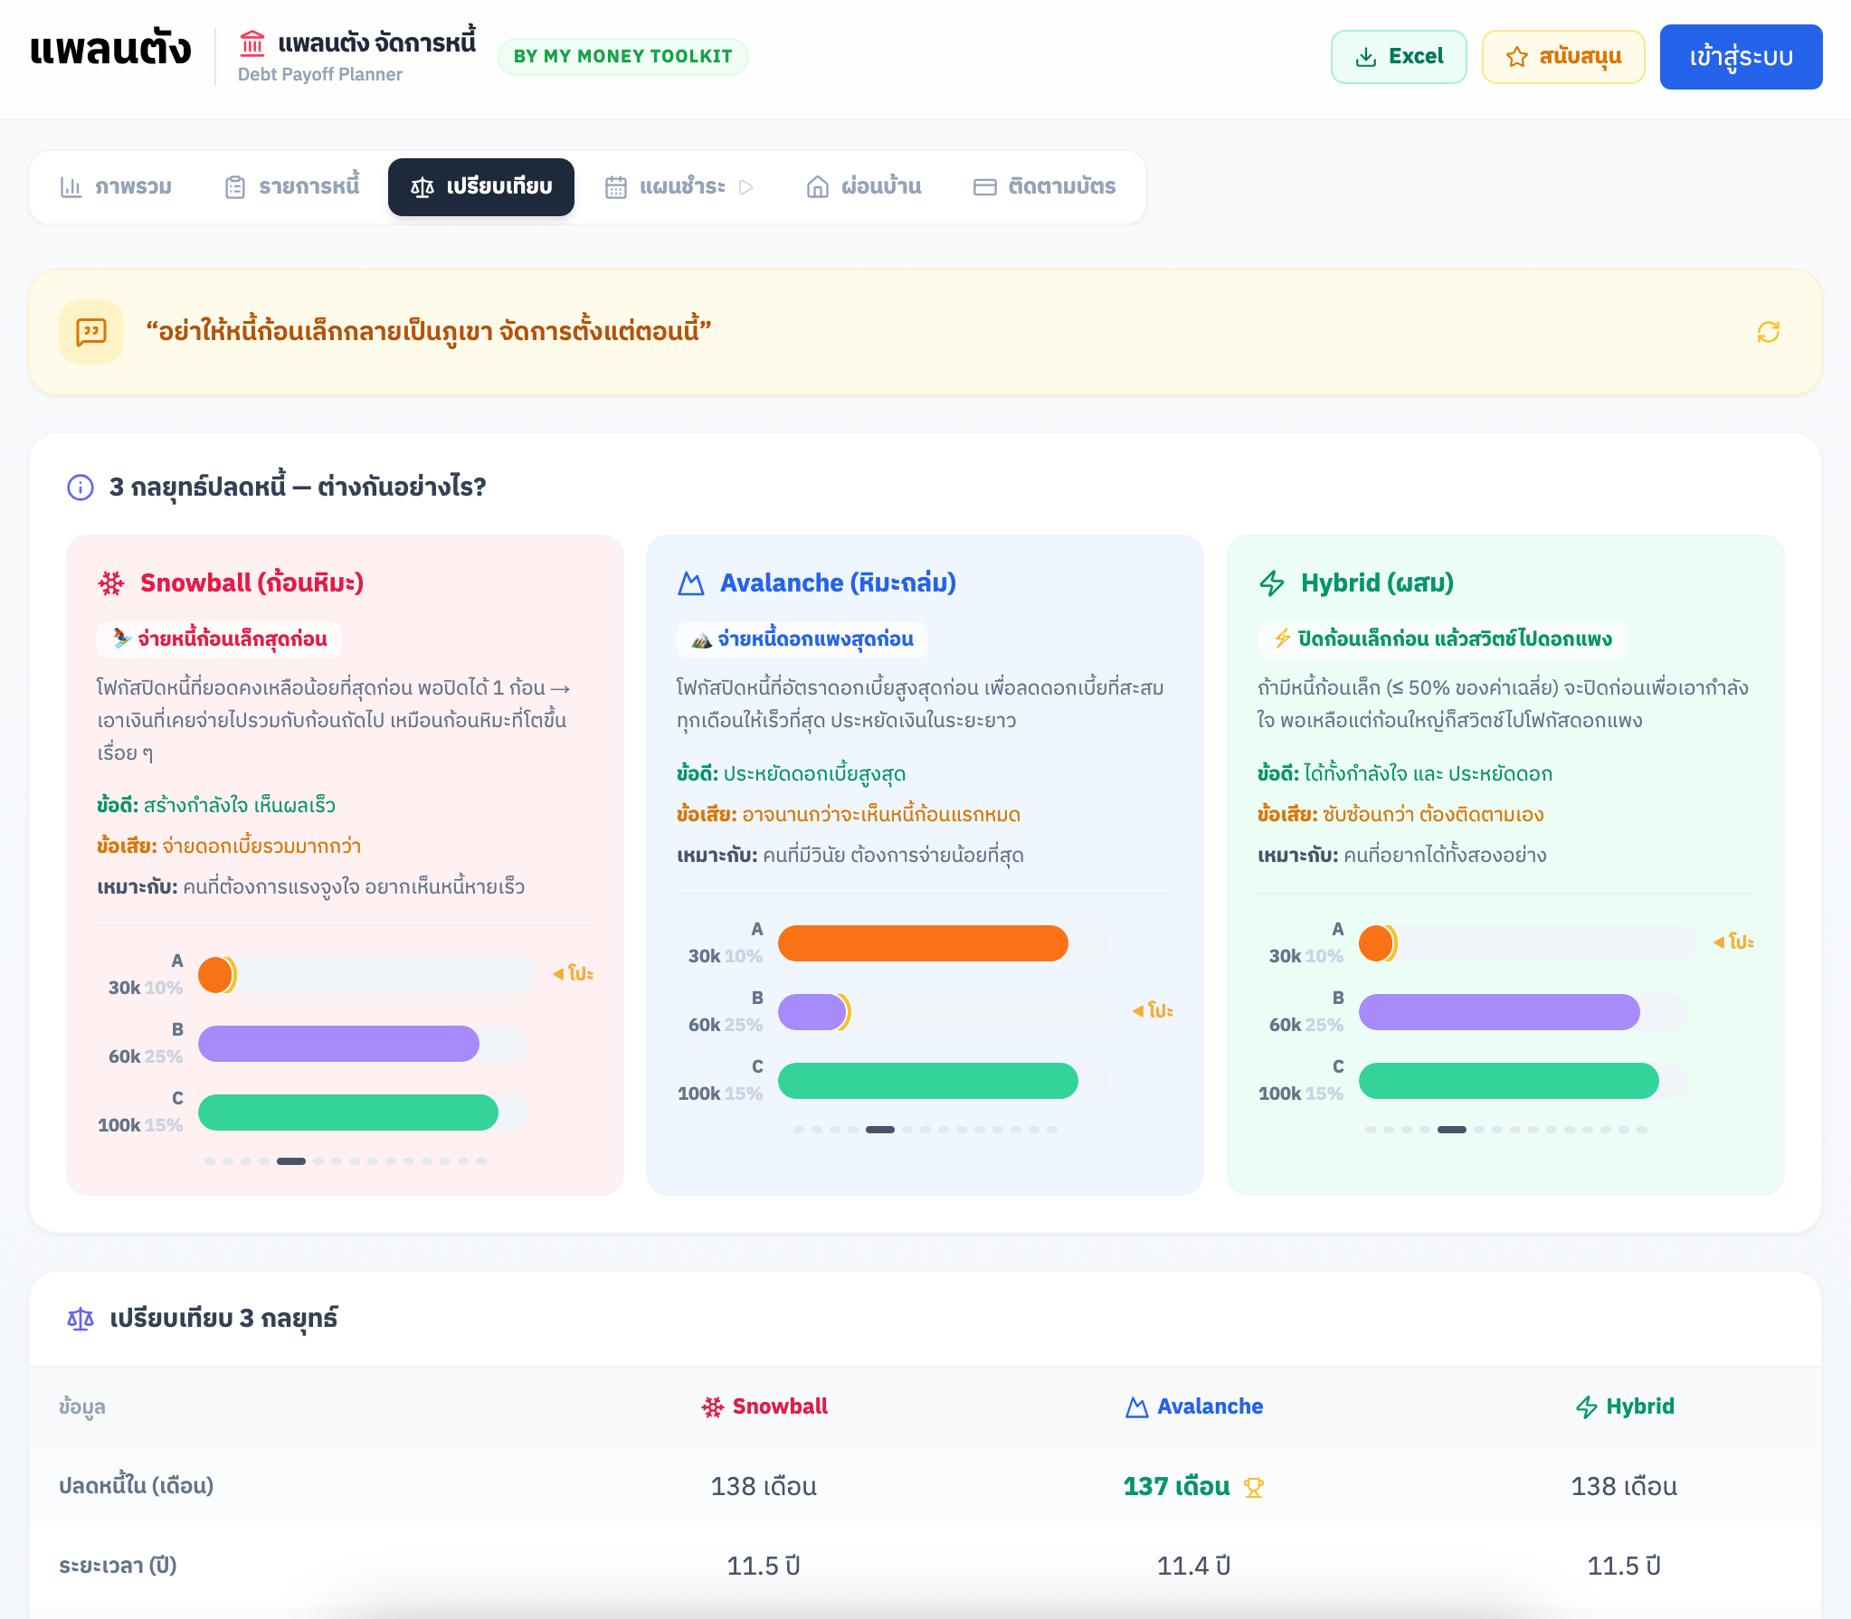This screenshot has height=1619, width=1851.
Task: Click the gold trophy icon beside 137 เดือน
Action: 1253,1487
